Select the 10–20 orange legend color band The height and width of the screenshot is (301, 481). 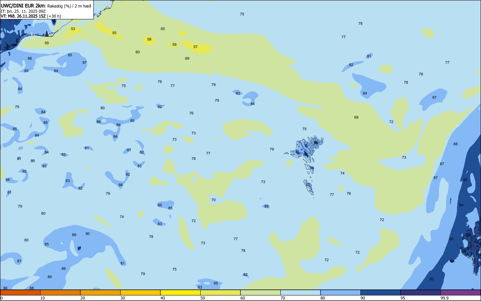pos(60,292)
